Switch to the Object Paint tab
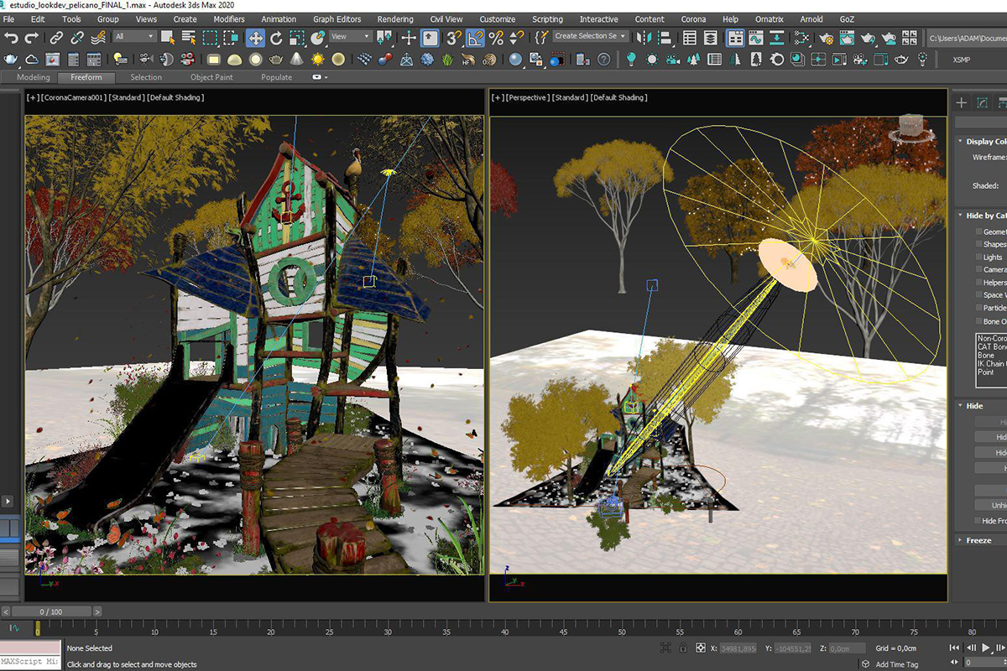The height and width of the screenshot is (671, 1007). point(211,77)
